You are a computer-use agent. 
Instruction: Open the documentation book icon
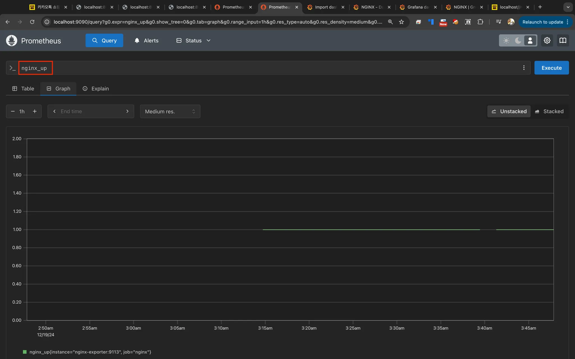(x=563, y=40)
